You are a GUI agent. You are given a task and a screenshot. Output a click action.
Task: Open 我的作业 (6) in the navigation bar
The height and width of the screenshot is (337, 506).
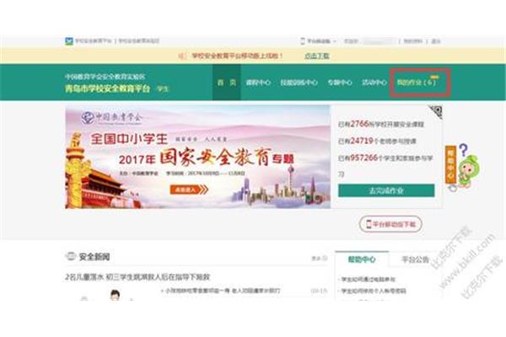418,83
